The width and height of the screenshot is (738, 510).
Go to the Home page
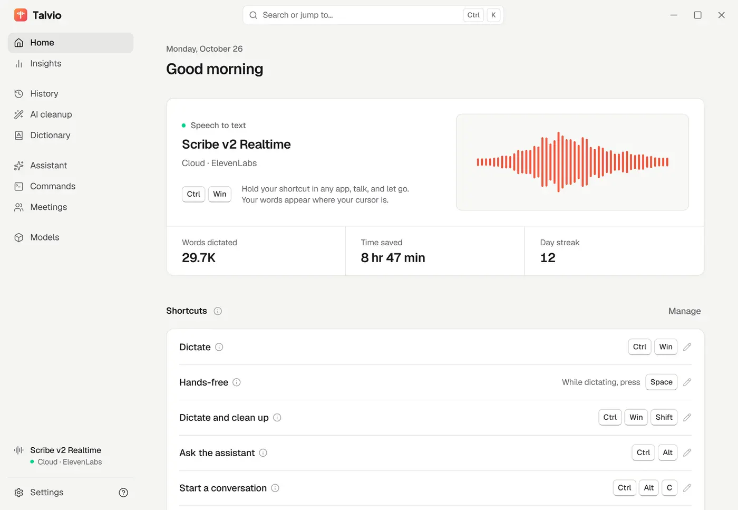point(71,43)
